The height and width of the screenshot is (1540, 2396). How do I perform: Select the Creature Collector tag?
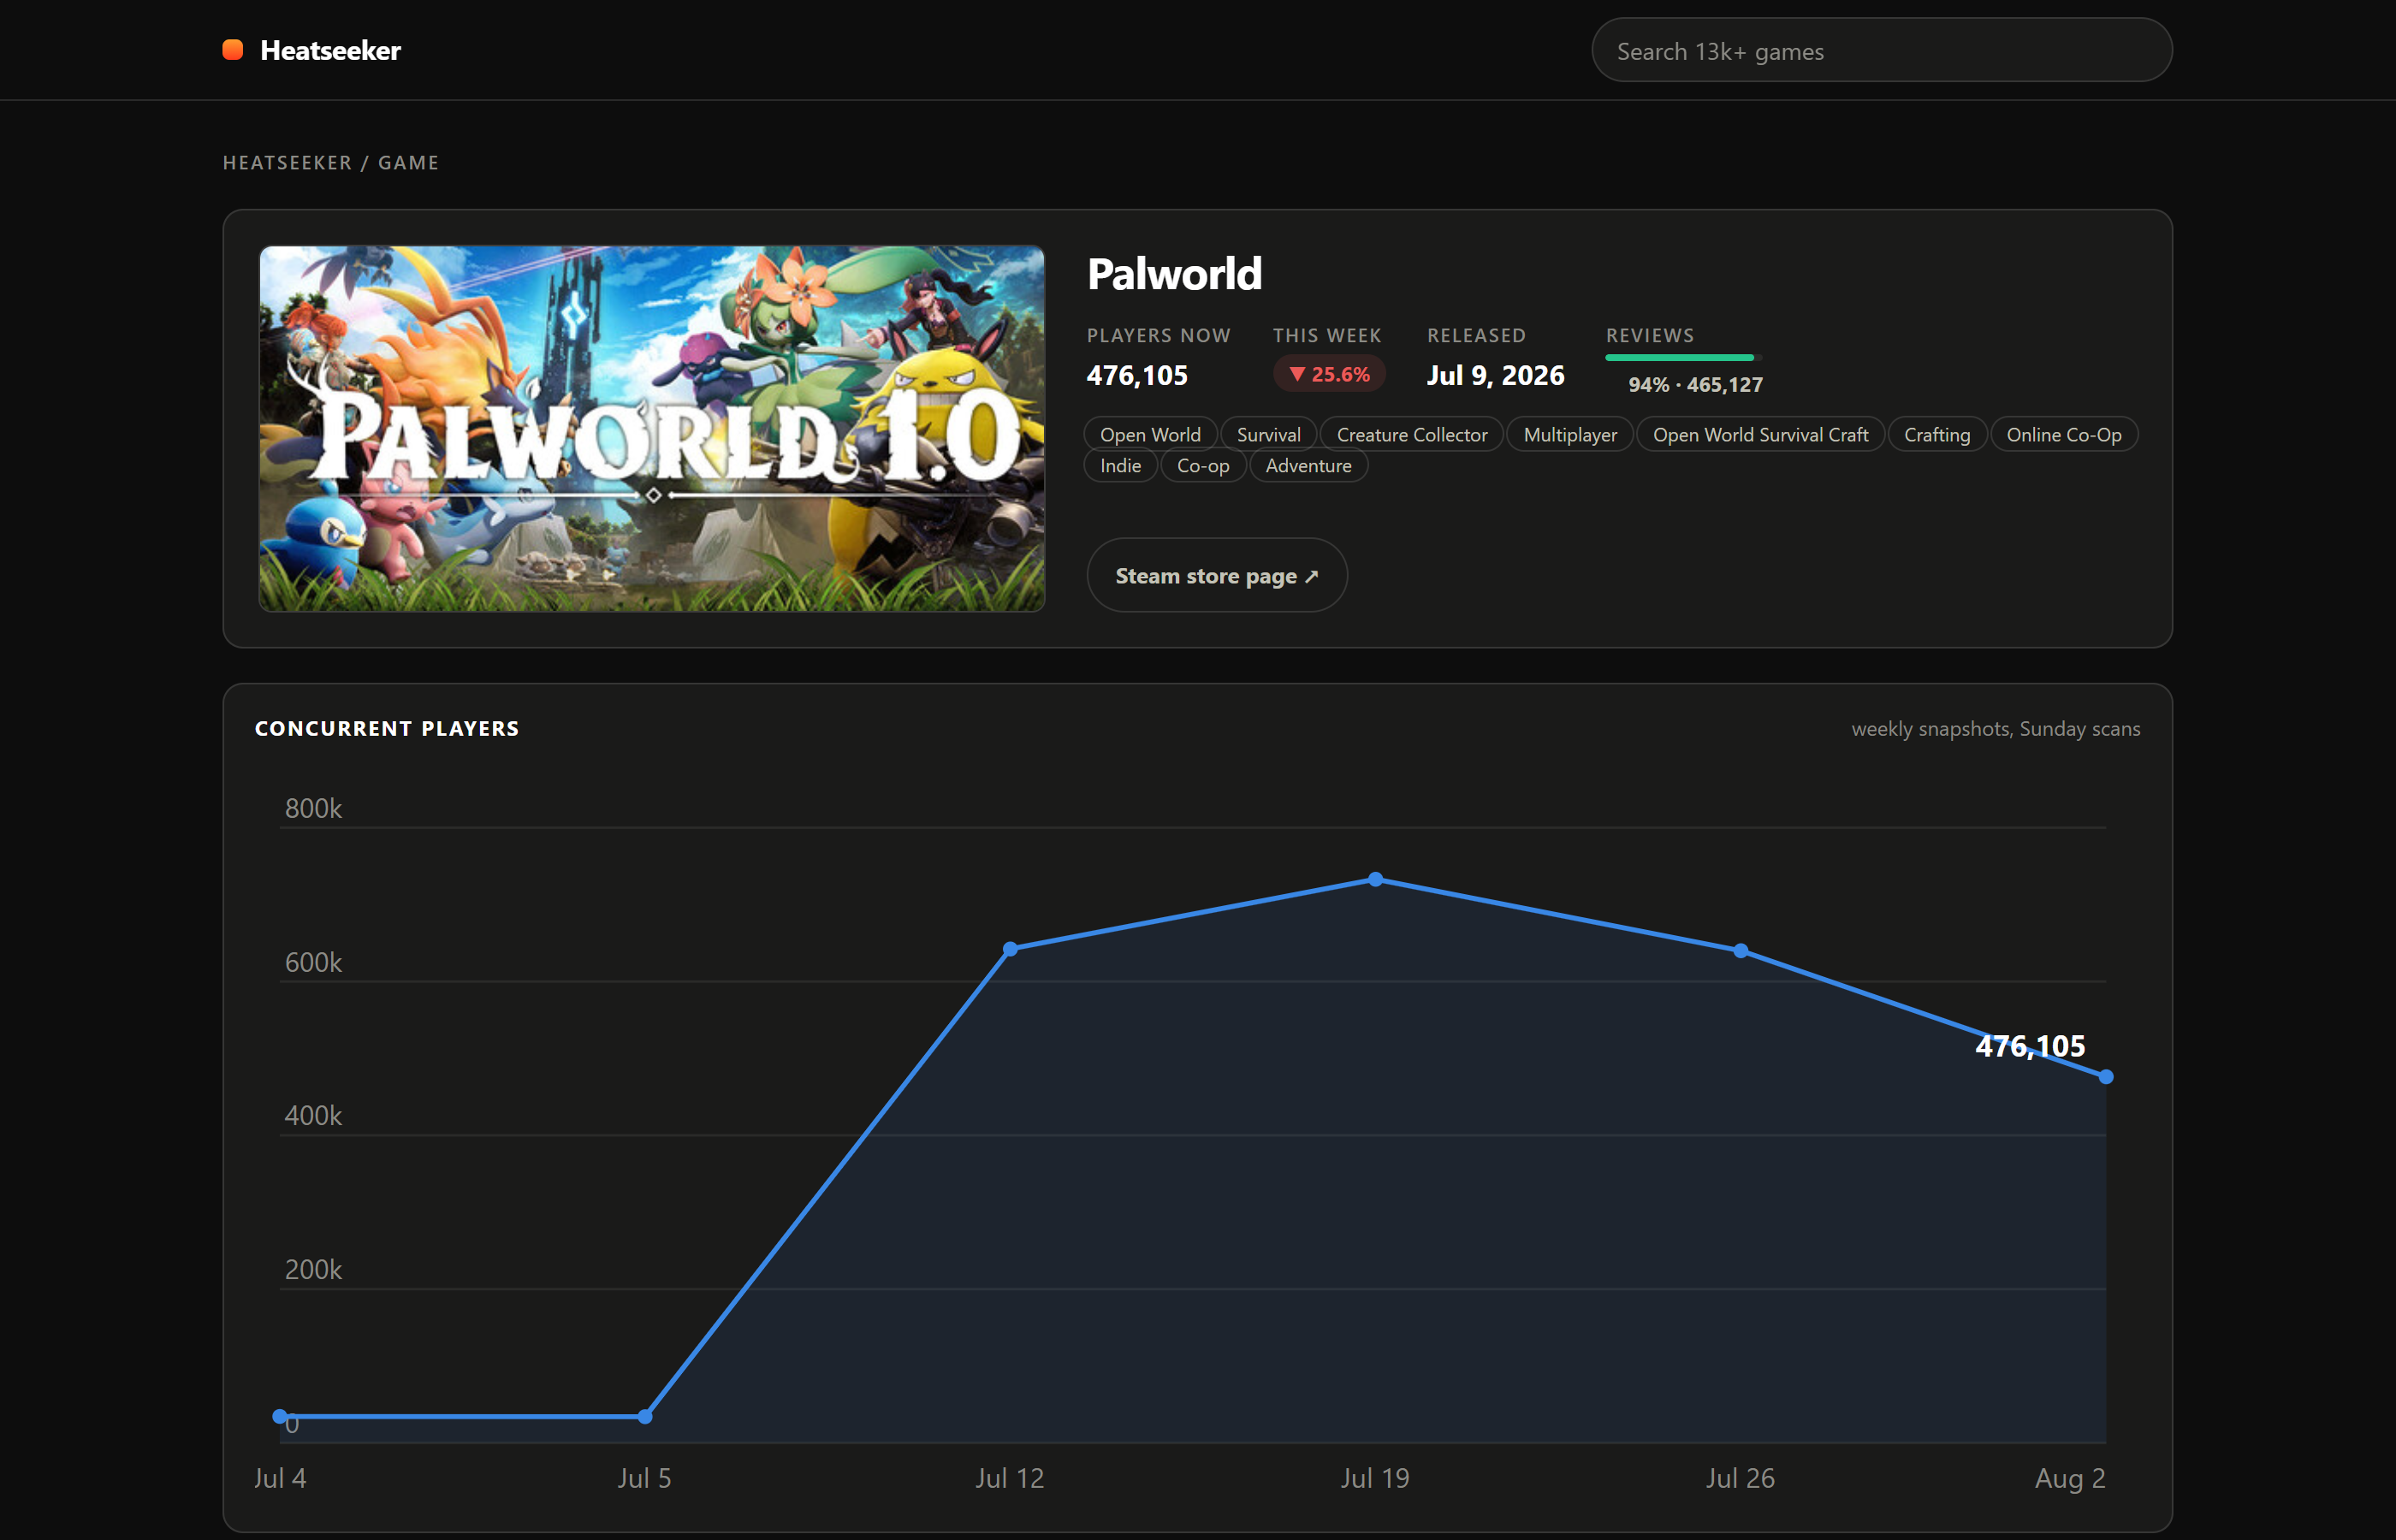pos(1411,434)
